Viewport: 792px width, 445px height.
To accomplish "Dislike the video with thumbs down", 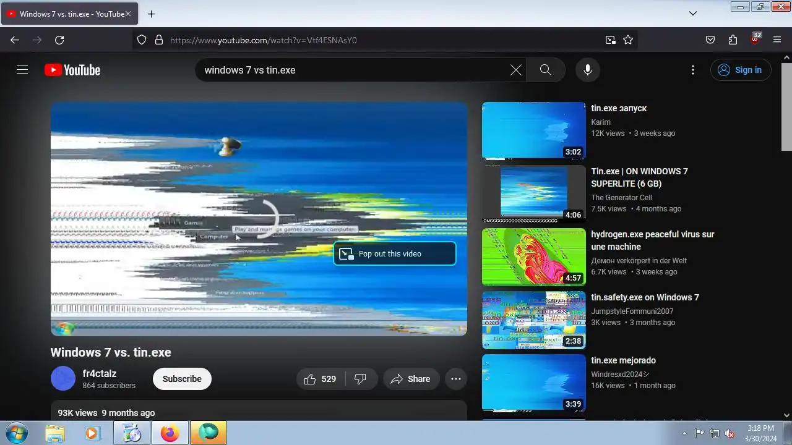I will click(361, 379).
